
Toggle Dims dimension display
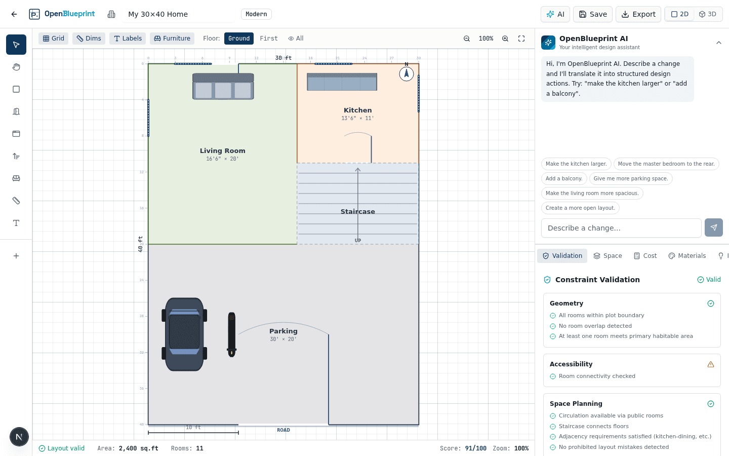89,39
